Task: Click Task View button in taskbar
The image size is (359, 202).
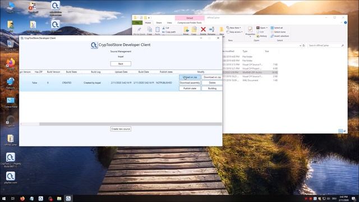Action: 13,199
